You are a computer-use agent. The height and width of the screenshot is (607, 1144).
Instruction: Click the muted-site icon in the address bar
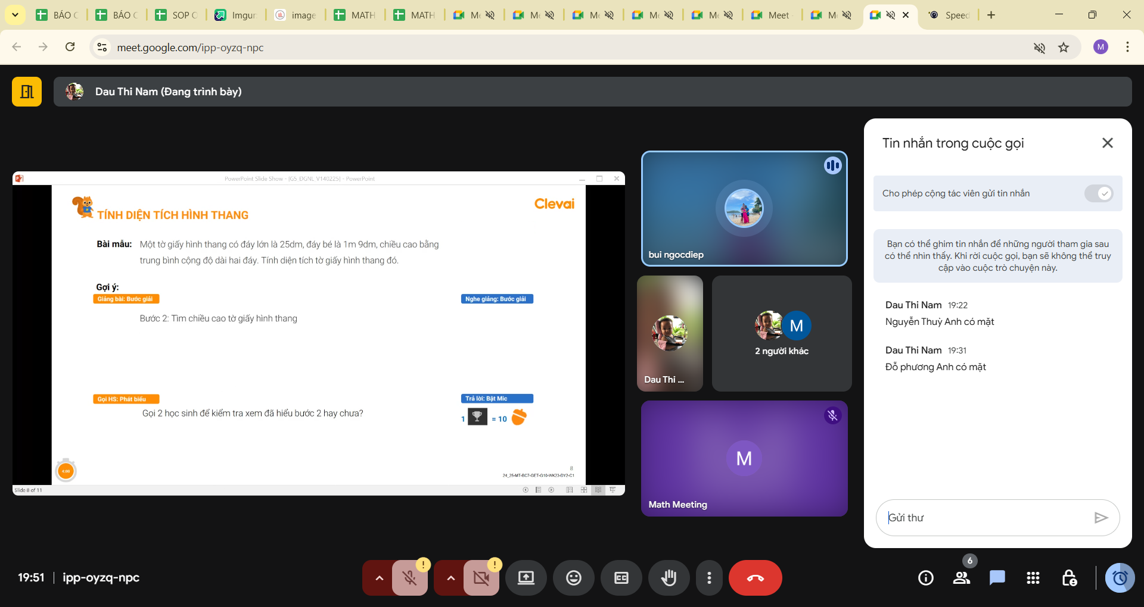pos(1039,48)
